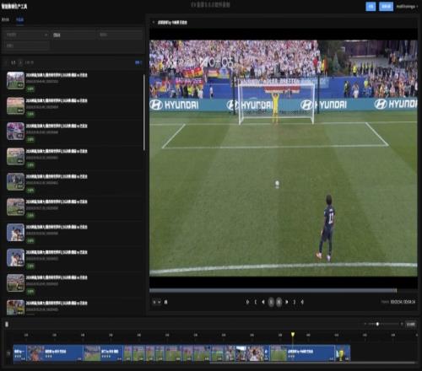The width and height of the screenshot is (422, 371).
Task: Click the second blue button in header
Action: click(x=386, y=7)
